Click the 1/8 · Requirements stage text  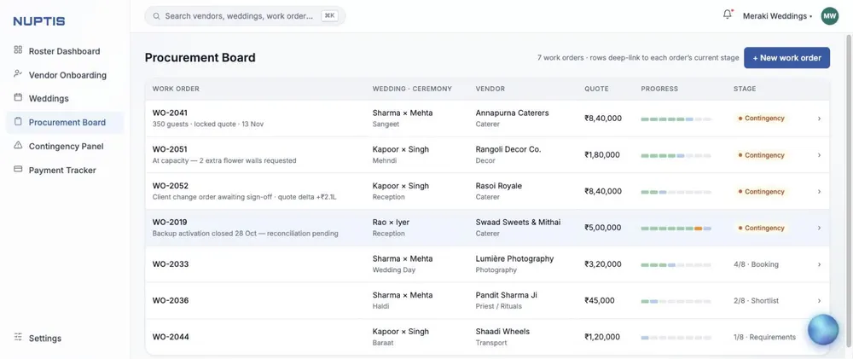click(764, 337)
